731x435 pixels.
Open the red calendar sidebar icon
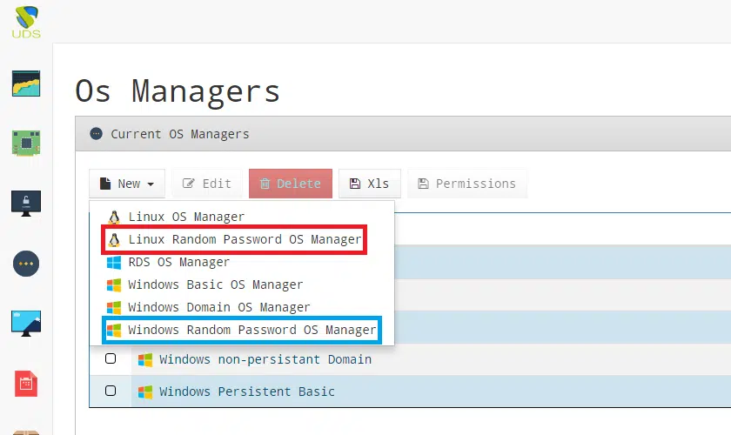click(x=26, y=384)
